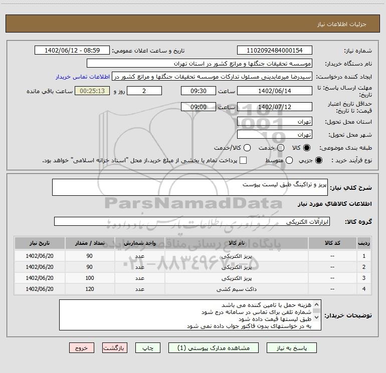Viewport: 386px width, 373px height.
Task: Click note line هزینه حمل با تامین کننده
Action: pyautogui.click(x=266, y=305)
